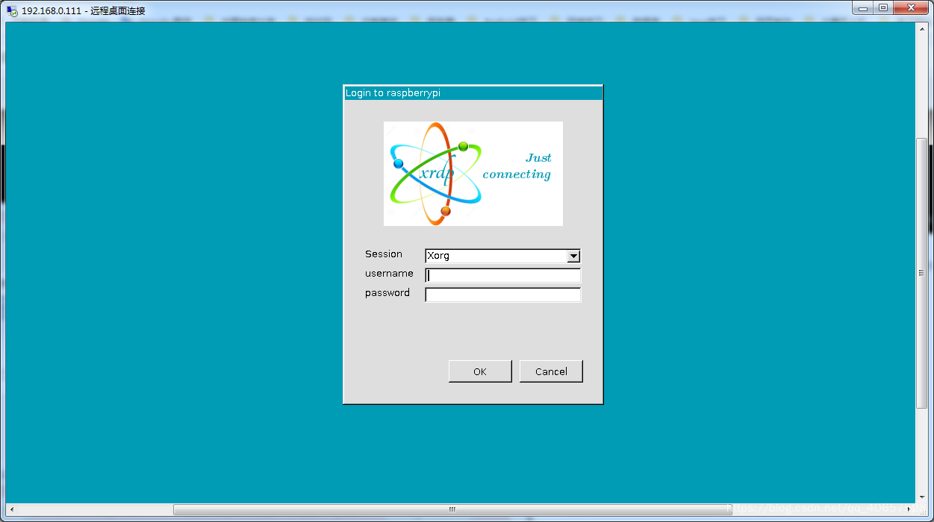Click the xrdp logo image

pos(473,174)
